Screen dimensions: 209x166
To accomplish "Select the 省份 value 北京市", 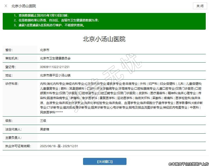I will coord(45,50).
